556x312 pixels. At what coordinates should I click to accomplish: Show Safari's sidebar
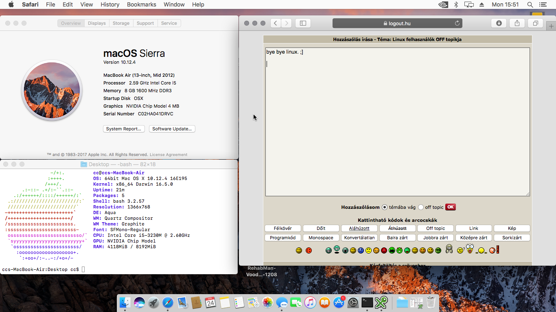pos(303,23)
